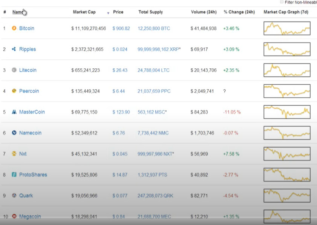Image resolution: width=317 pixels, height=225 pixels.
Task: Open the Peercoin name link
Action: pyautogui.click(x=29, y=91)
